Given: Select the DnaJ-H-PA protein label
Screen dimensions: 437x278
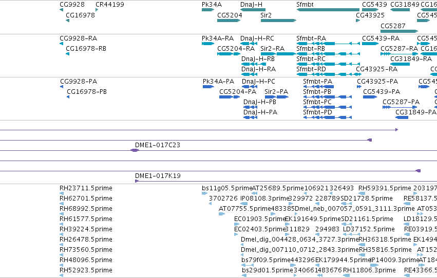Looking at the screenshot, I should click(260, 112).
